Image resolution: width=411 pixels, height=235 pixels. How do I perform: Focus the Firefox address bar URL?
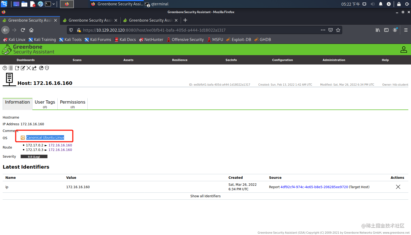[x=154, y=30]
